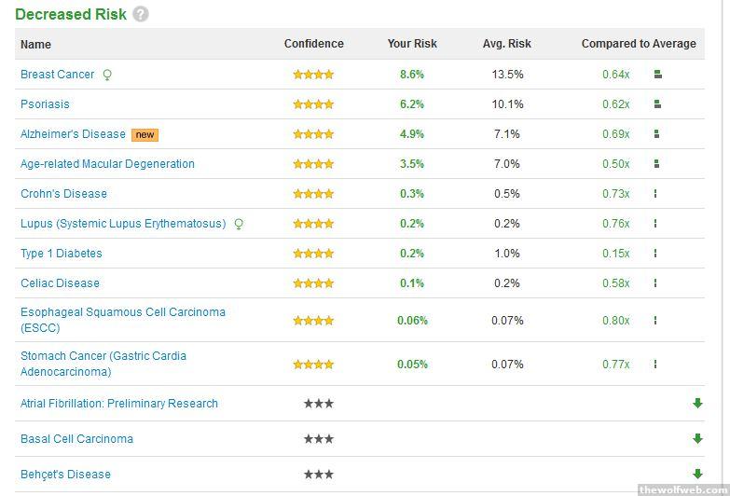Click the help question mark beside Decreased Risk
730x496 pixels.
click(141, 14)
